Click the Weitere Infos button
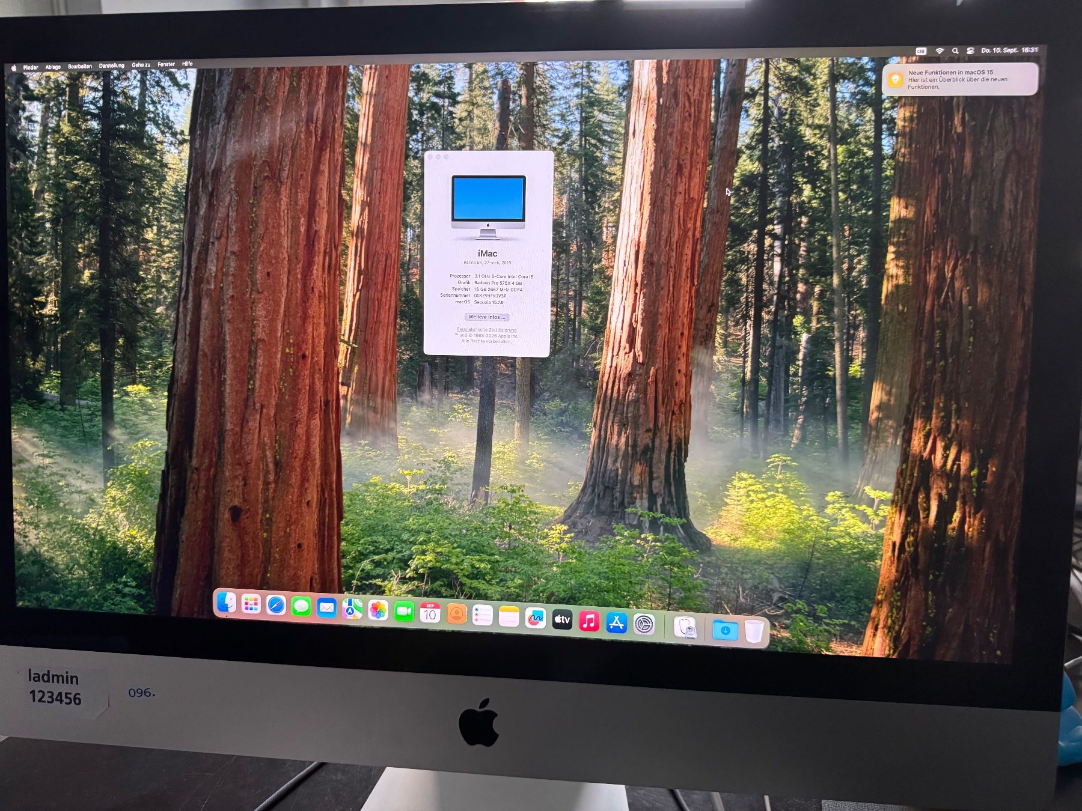The image size is (1082, 811). [x=487, y=317]
